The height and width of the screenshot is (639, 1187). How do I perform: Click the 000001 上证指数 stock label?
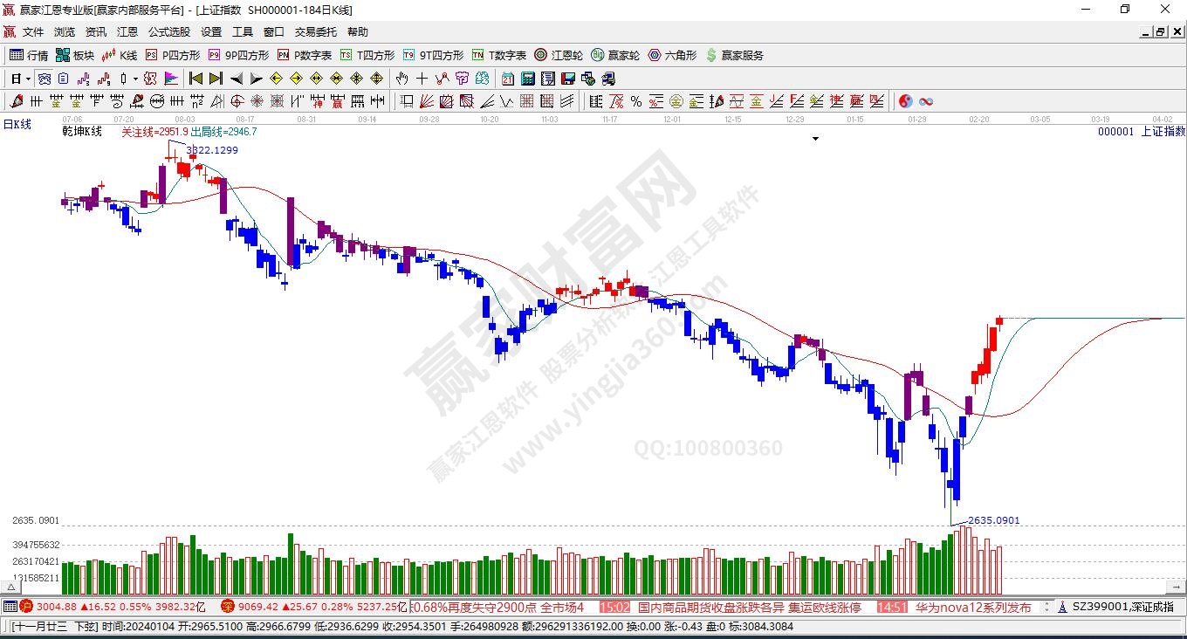1141,131
